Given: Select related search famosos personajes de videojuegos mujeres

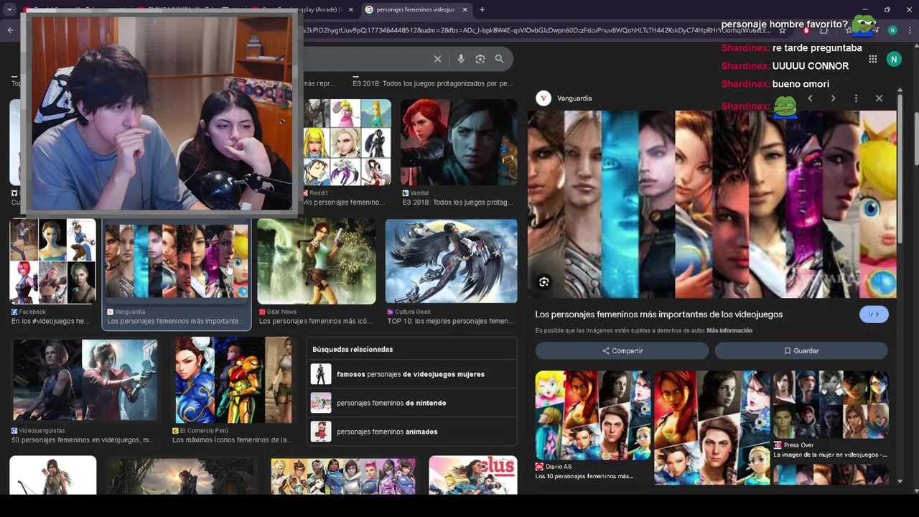Looking at the screenshot, I should (x=411, y=374).
